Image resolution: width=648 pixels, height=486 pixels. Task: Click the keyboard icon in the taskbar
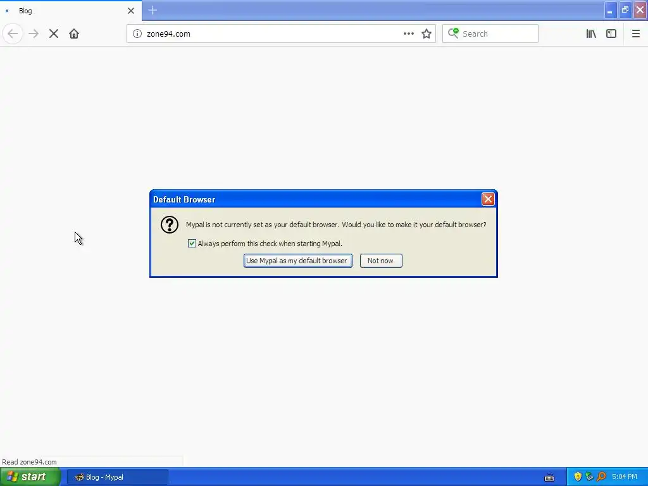click(x=549, y=477)
